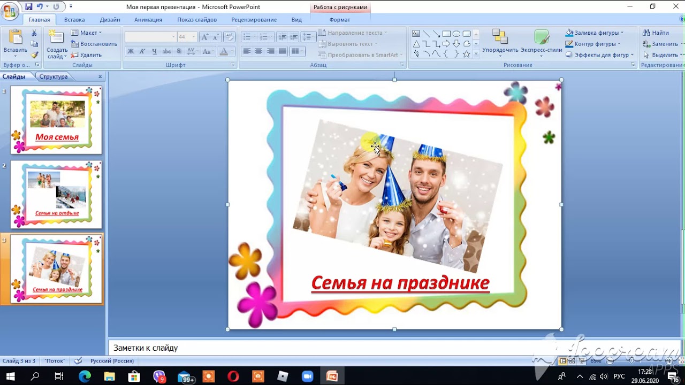Pick the oval shape
The height and width of the screenshot is (385, 685).
click(456, 34)
